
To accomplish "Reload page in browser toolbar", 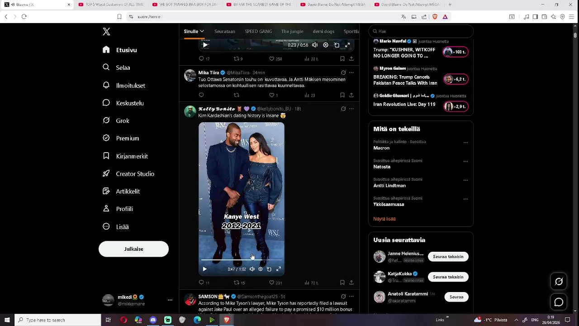I will [24, 17].
